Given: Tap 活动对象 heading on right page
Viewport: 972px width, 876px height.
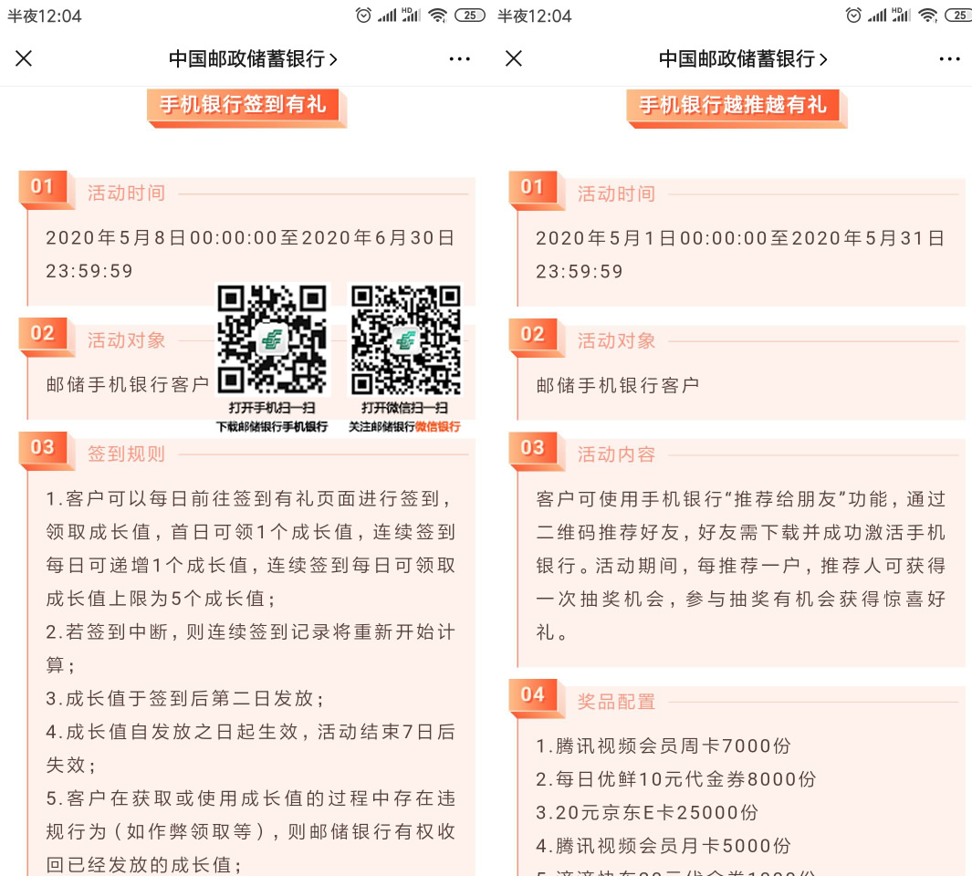Looking at the screenshot, I should point(616,340).
